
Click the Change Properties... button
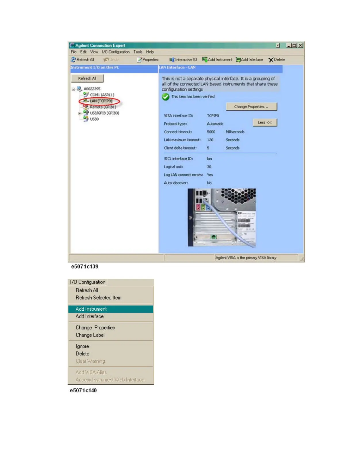point(251,107)
